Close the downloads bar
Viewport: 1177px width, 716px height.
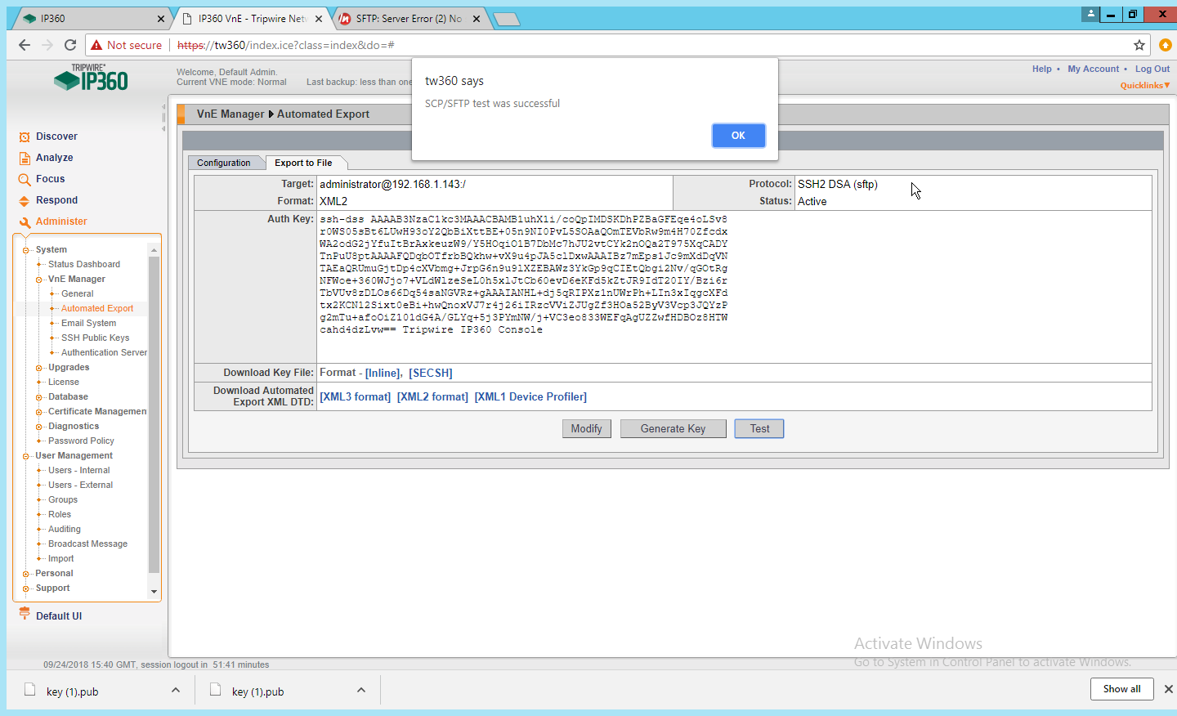1168,689
